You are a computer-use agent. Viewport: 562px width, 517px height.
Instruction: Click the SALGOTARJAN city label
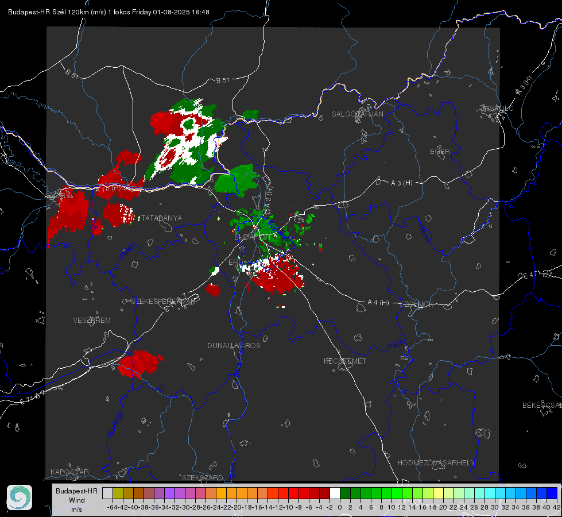[357, 114]
